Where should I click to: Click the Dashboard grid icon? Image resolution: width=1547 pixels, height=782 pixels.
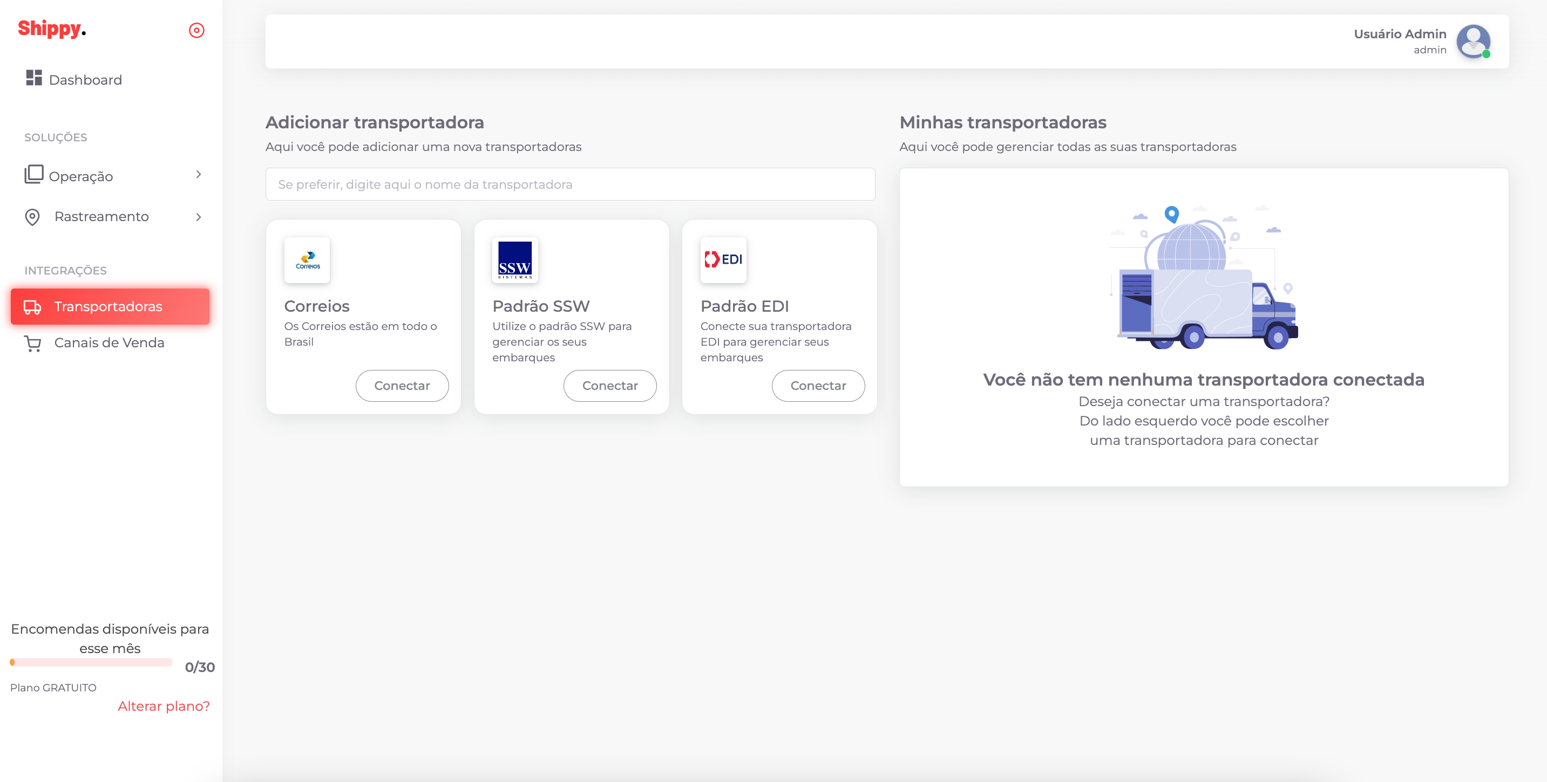click(x=33, y=78)
